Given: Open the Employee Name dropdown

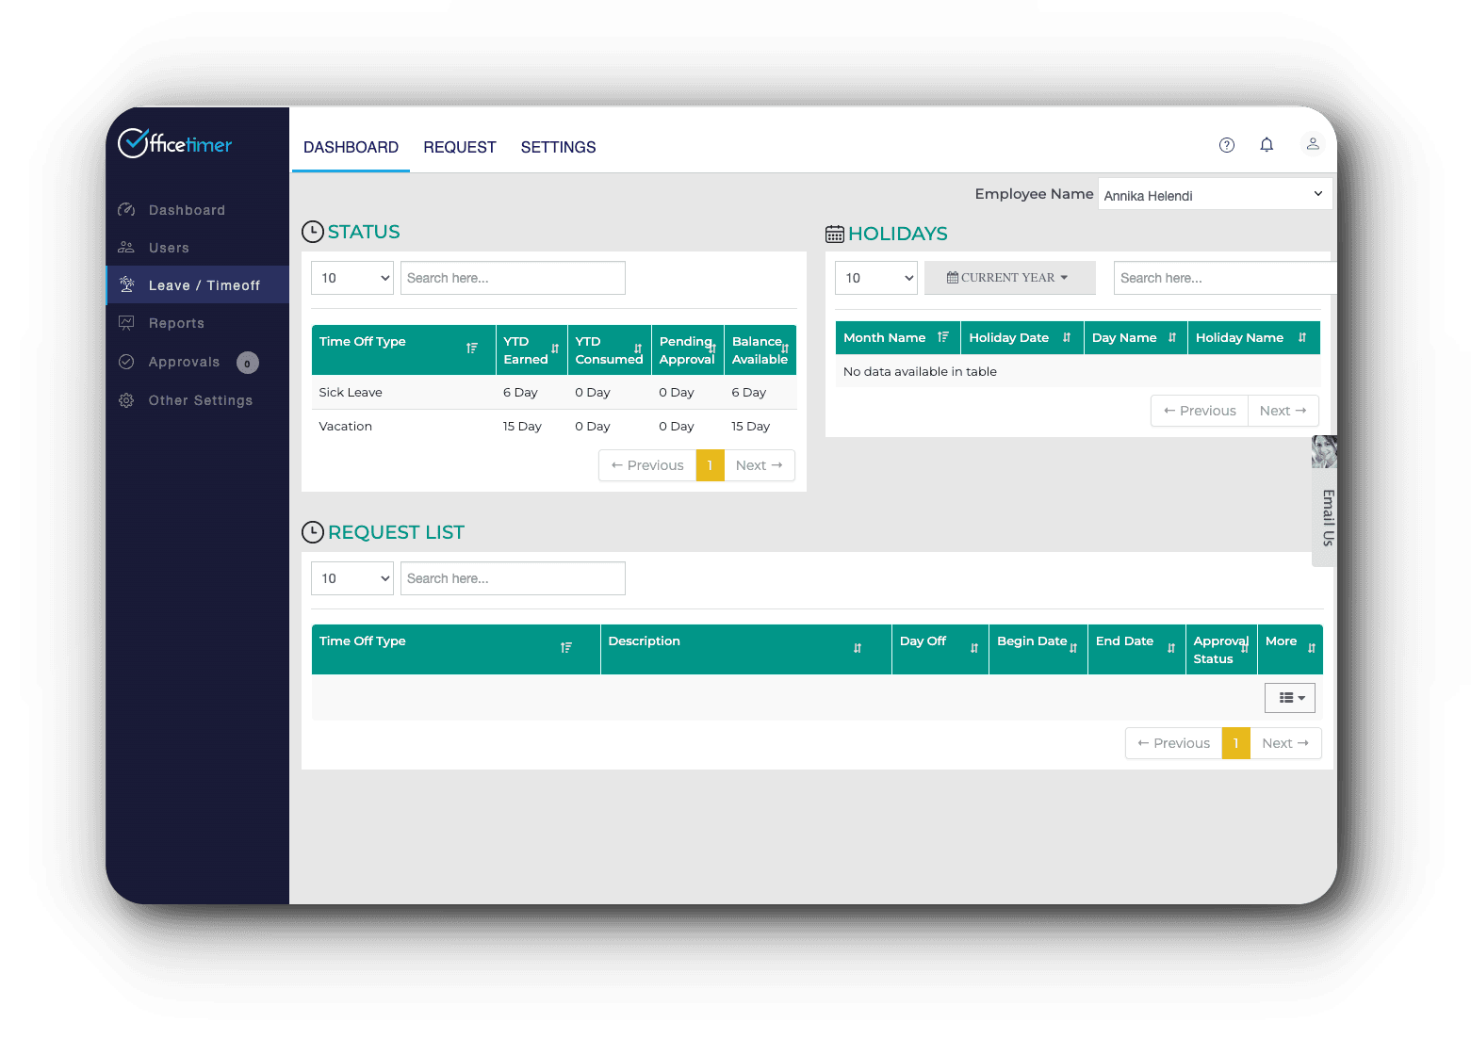Looking at the screenshot, I should coord(1214,195).
